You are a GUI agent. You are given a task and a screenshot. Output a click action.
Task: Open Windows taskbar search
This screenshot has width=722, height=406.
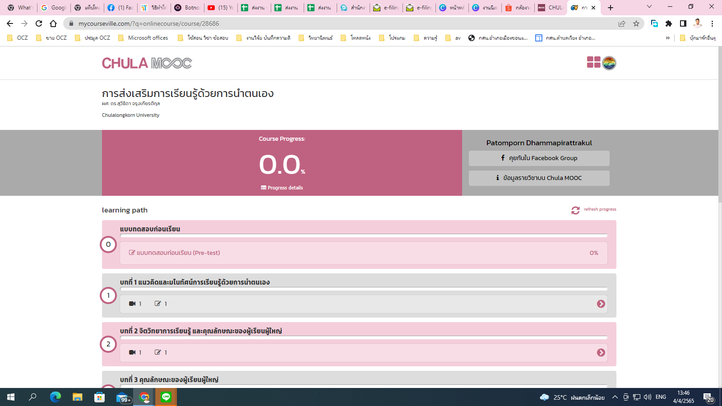[x=32, y=397]
